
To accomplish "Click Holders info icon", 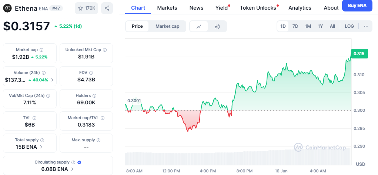I will (x=94, y=96).
